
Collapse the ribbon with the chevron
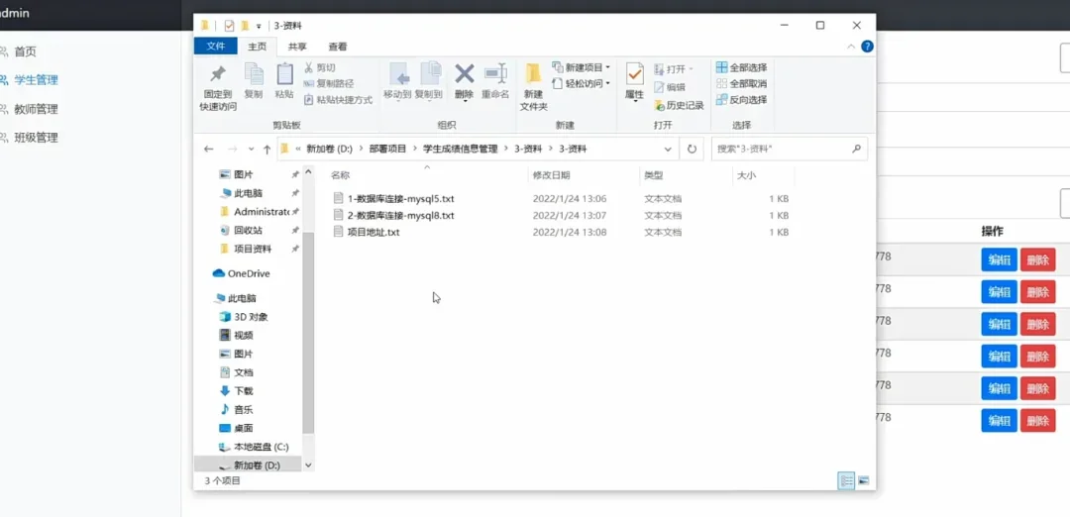(851, 47)
